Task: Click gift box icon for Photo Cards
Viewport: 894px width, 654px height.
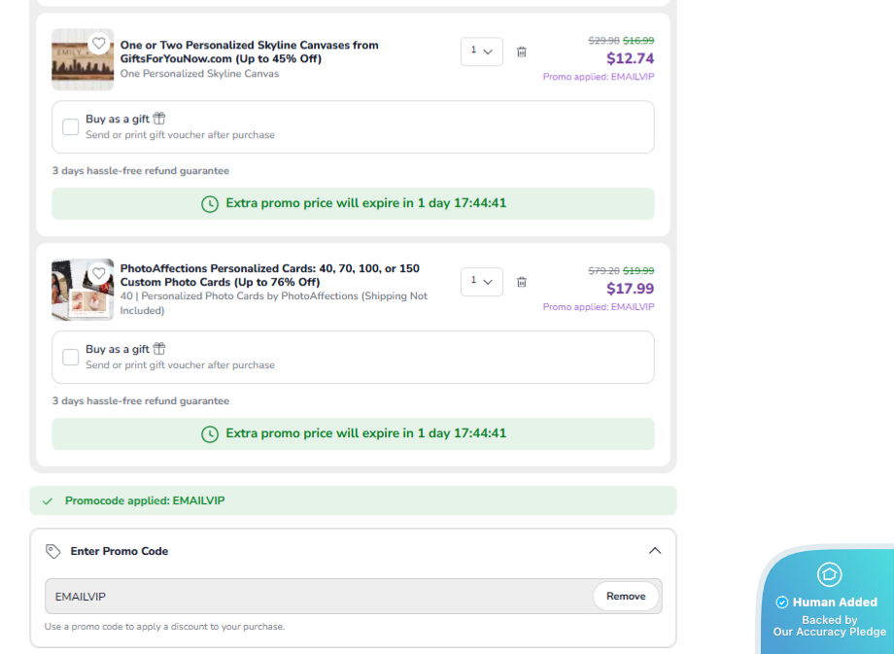Action: click(159, 349)
